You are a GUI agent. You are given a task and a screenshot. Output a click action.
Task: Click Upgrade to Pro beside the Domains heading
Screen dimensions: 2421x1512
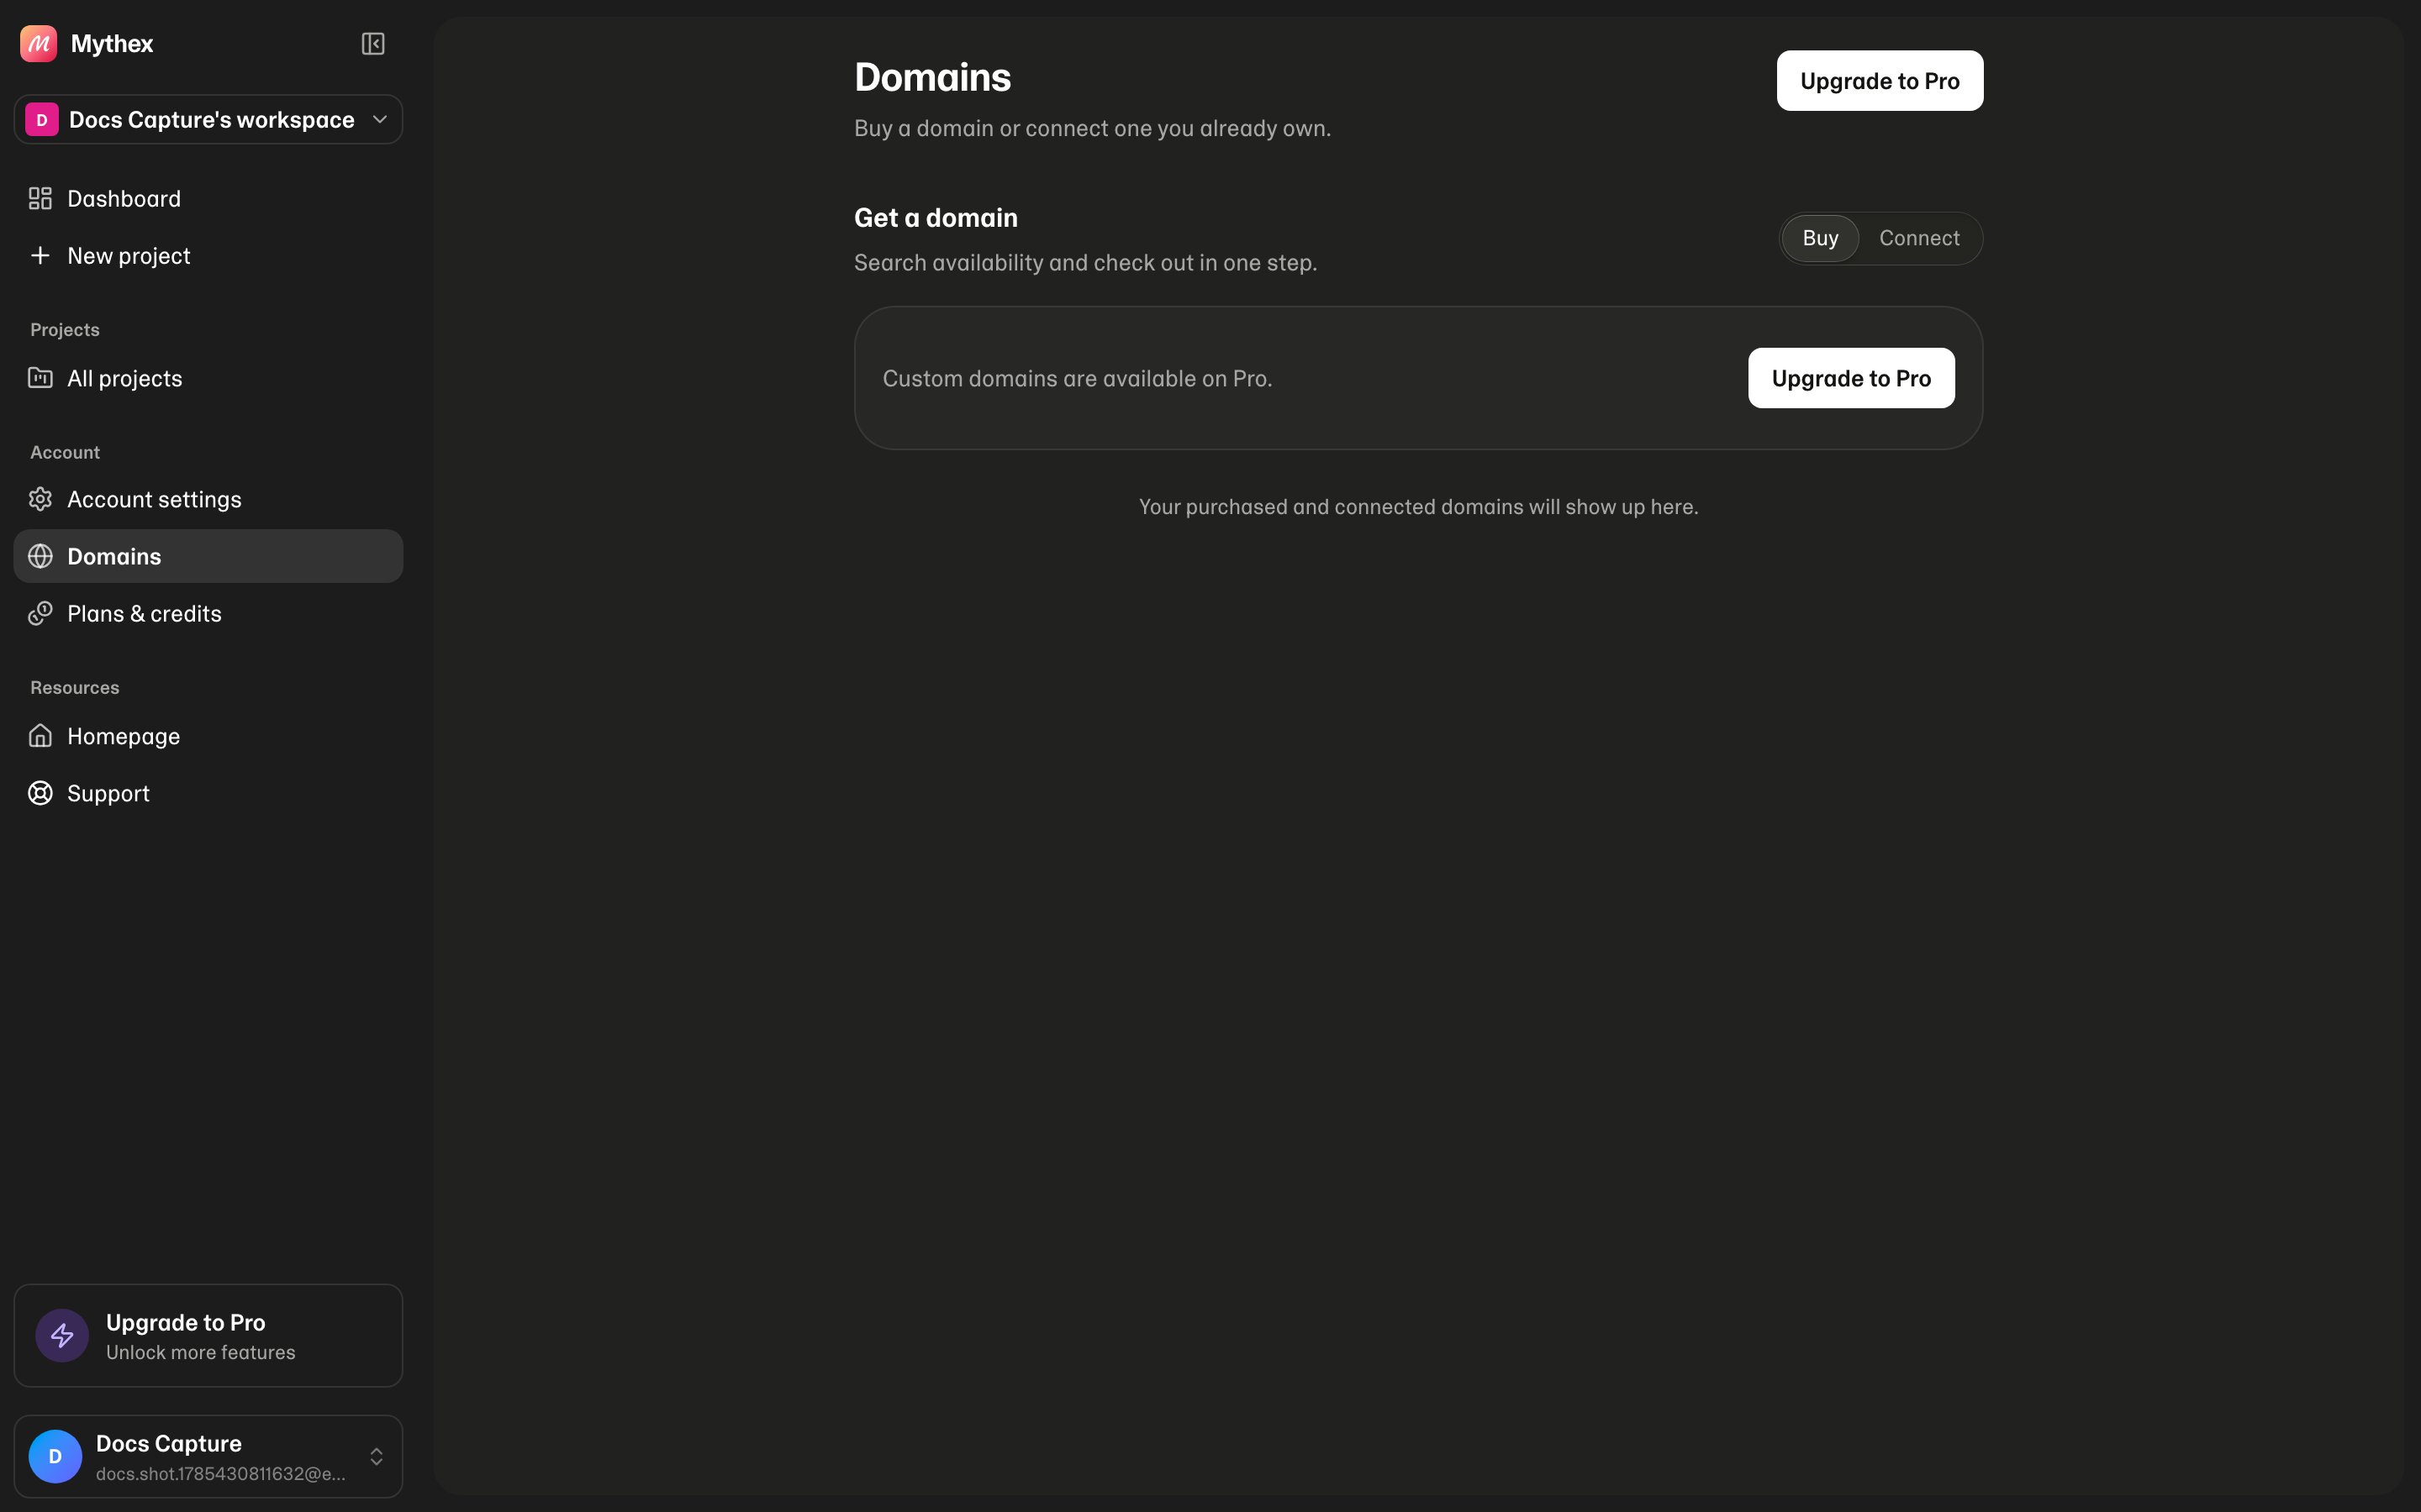coord(1880,81)
